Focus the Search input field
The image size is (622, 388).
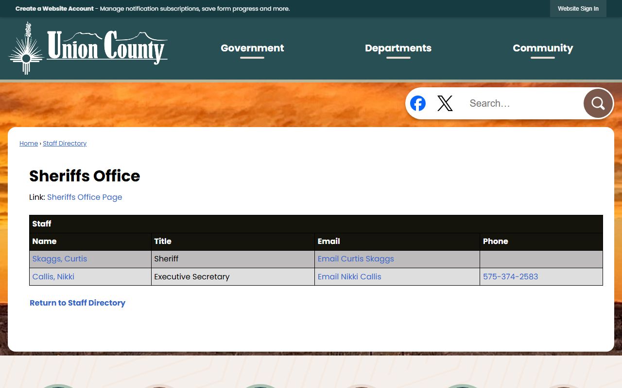click(x=523, y=103)
